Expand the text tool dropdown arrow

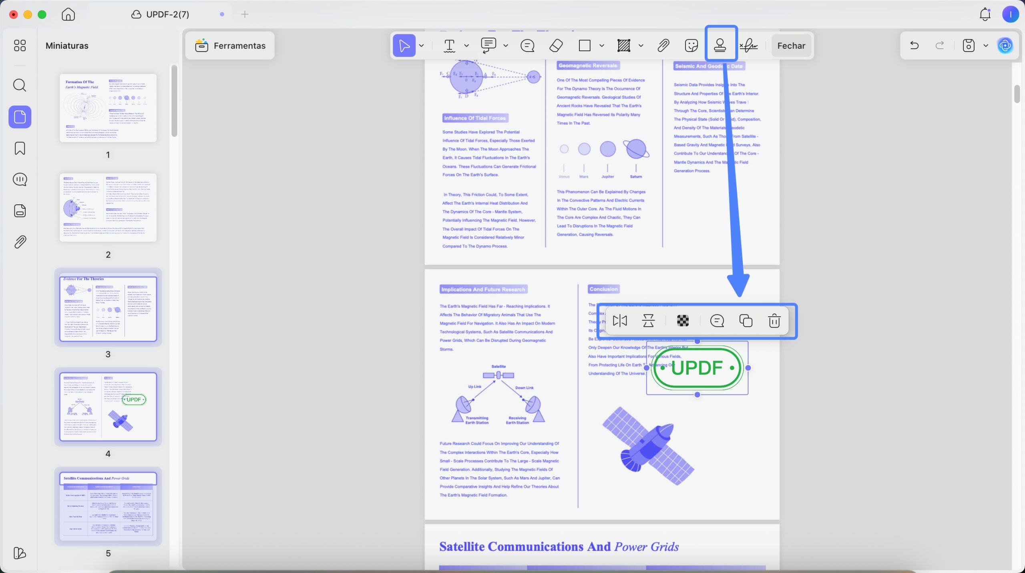pos(466,46)
